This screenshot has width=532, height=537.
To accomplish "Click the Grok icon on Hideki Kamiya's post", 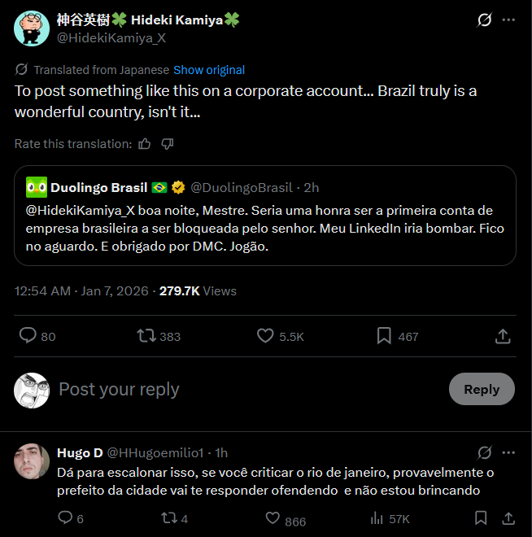I will point(485,20).
